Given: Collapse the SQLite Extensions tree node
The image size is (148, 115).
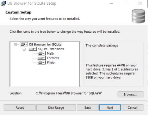Looking at the screenshot, I should tap(24, 49).
